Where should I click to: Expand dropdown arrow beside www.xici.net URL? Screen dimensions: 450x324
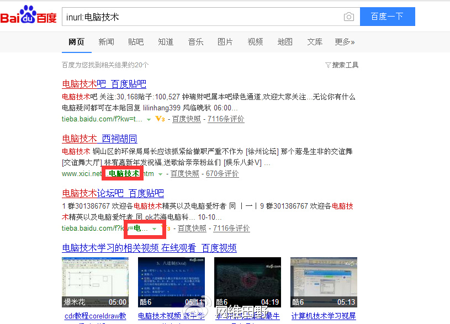161,174
